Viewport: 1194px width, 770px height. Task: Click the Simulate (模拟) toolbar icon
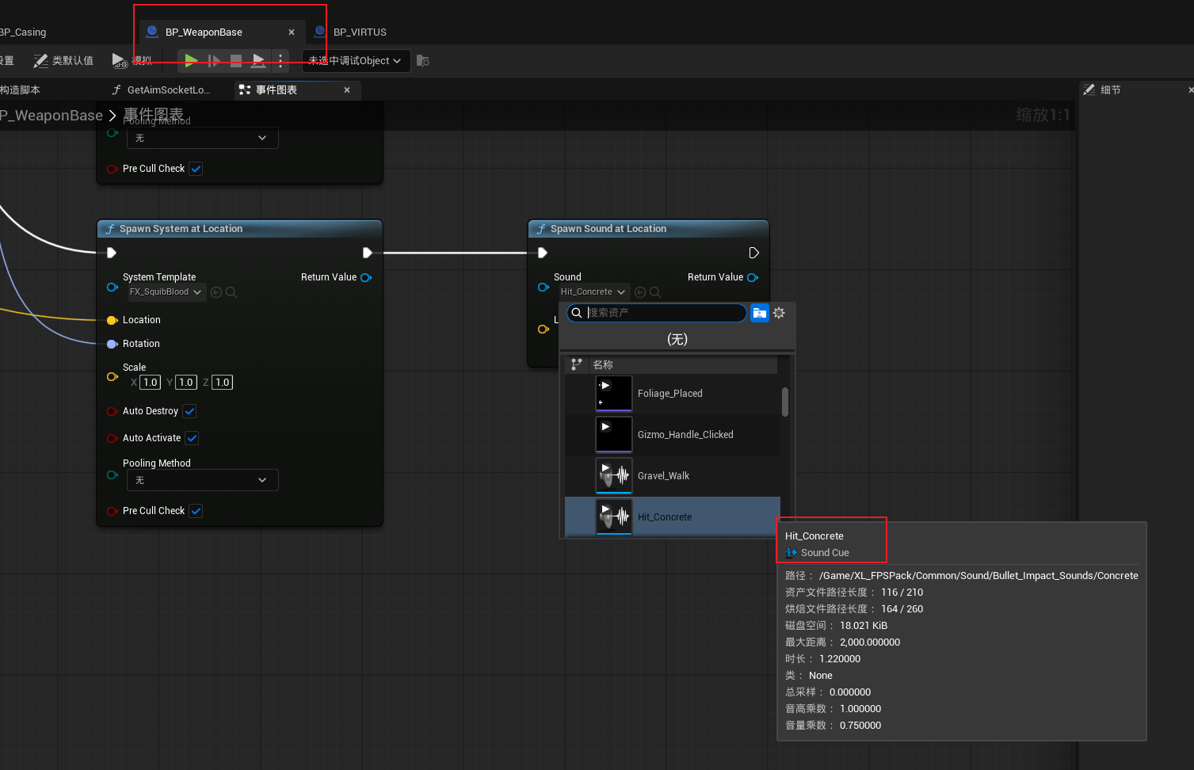[120, 60]
